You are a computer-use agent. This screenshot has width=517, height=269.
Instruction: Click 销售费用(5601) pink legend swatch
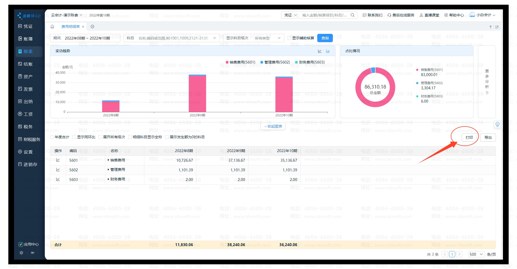coord(227,62)
